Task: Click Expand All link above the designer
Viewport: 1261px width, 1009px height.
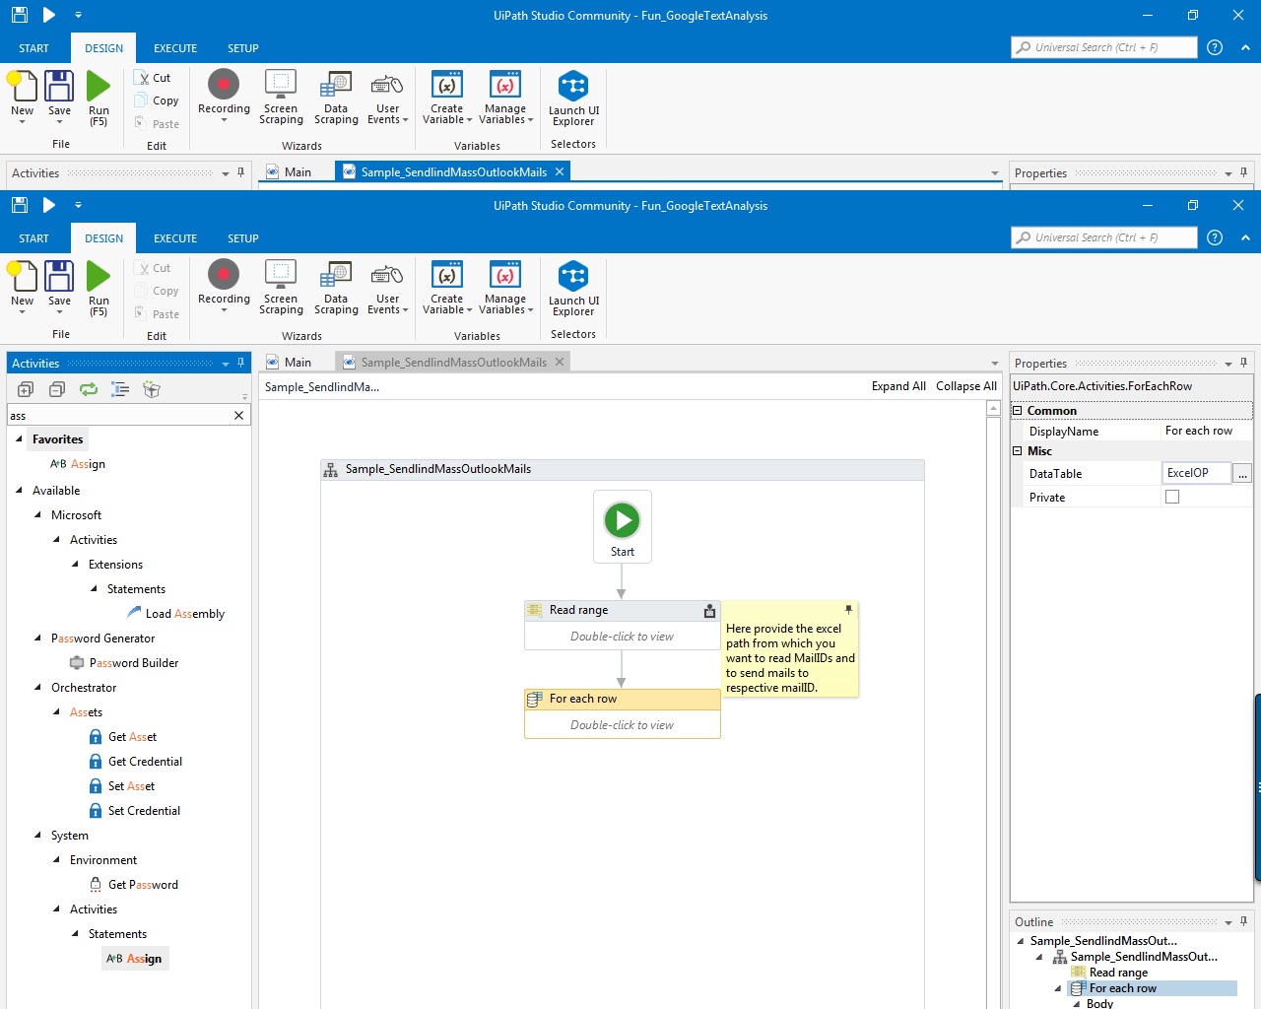Action: click(898, 386)
